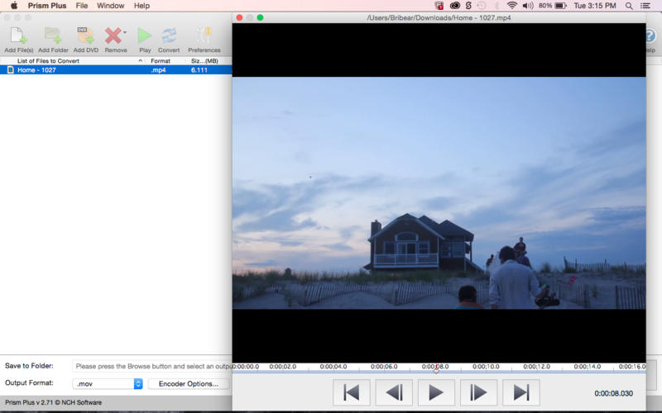Play the video preview
Viewport: 662px width, 413px height.
click(x=436, y=393)
